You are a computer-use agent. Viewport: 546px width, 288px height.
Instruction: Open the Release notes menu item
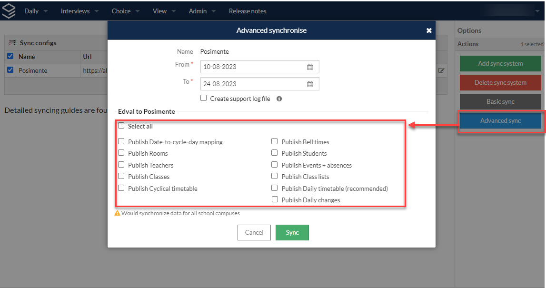pyautogui.click(x=248, y=11)
